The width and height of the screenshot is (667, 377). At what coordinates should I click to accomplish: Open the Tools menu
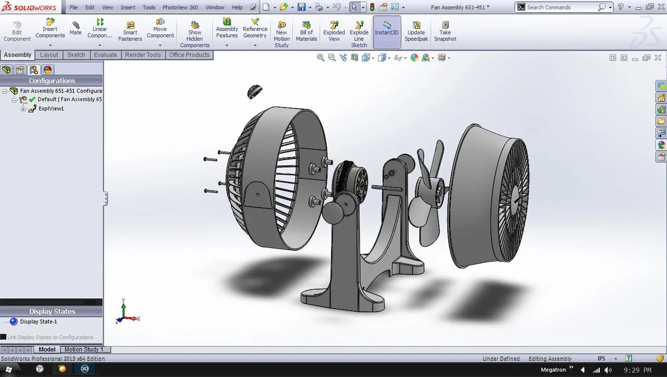point(149,7)
